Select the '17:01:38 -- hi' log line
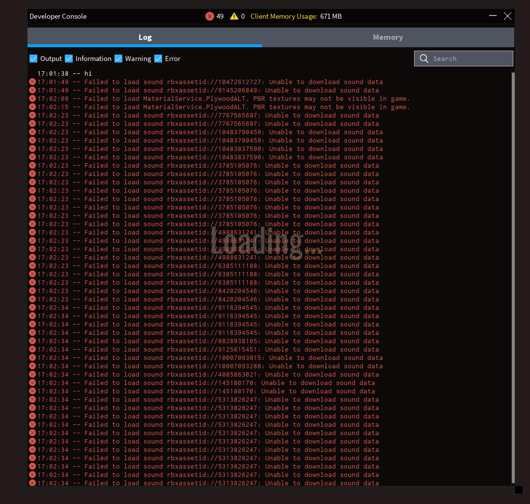 (x=64, y=73)
